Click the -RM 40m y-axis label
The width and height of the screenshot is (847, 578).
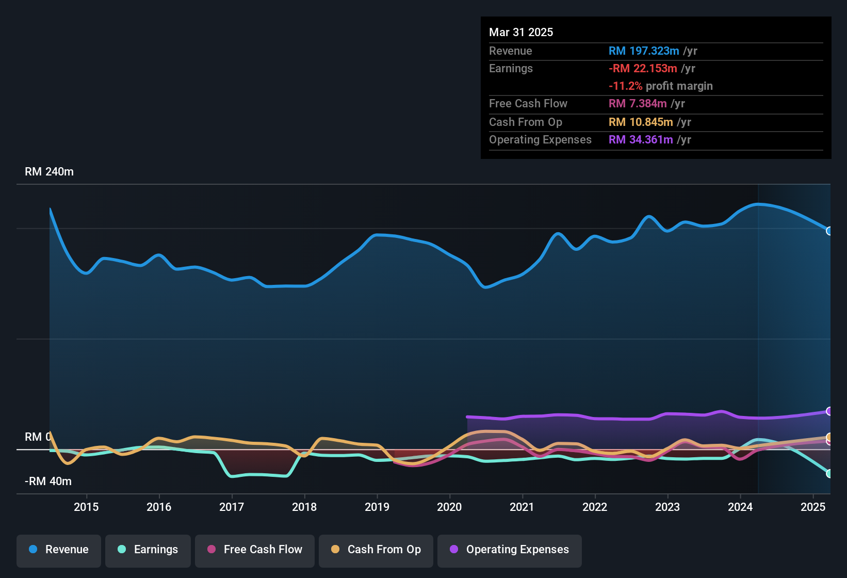click(48, 481)
